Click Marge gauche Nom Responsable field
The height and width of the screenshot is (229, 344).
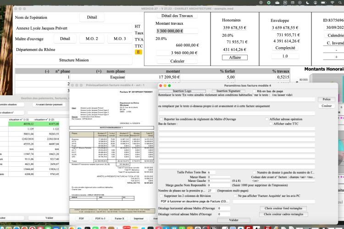coord(219,185)
